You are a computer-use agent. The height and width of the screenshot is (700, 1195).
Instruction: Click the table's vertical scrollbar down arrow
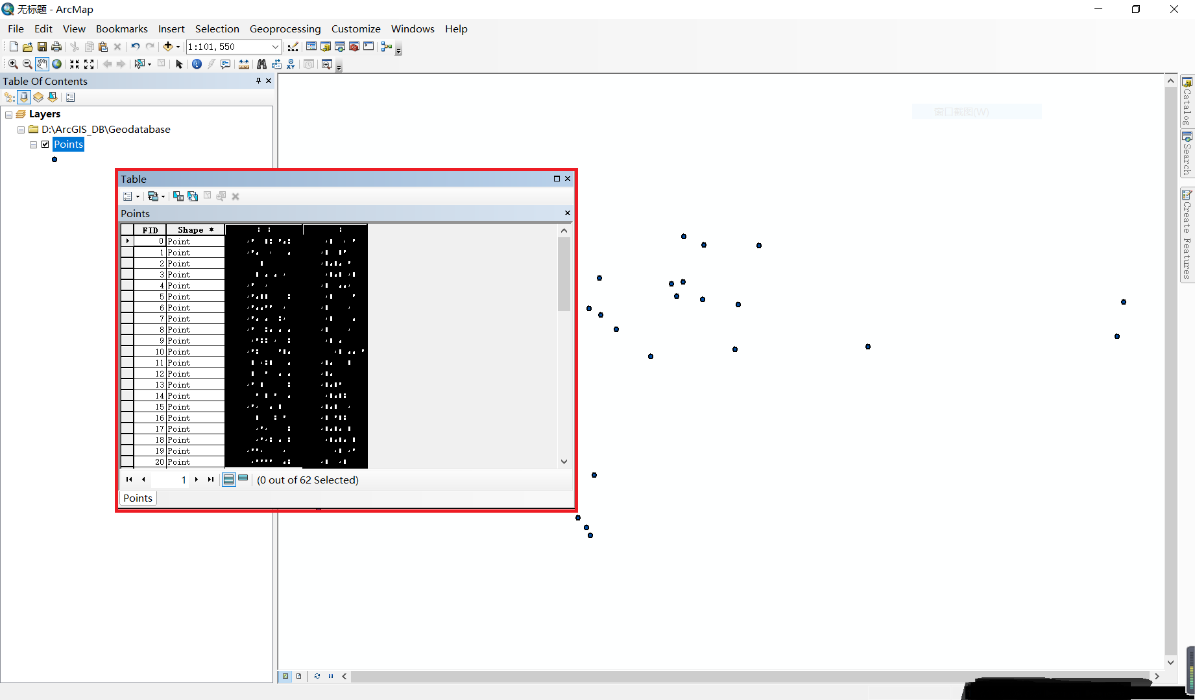(564, 461)
